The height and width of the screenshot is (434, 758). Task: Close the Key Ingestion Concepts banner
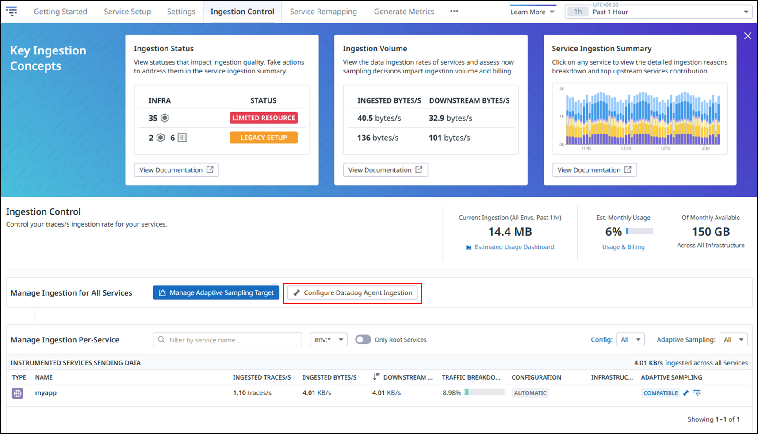(747, 36)
